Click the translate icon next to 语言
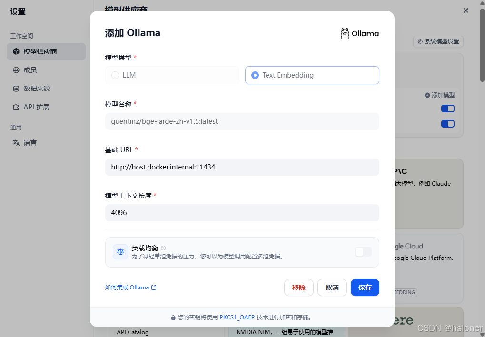Screen dimensions: 485x337 (x=16, y=143)
